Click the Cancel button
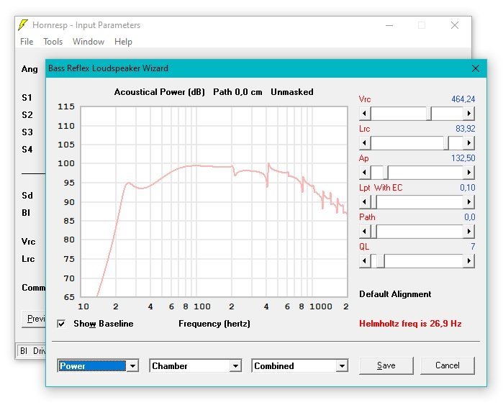 click(x=447, y=365)
